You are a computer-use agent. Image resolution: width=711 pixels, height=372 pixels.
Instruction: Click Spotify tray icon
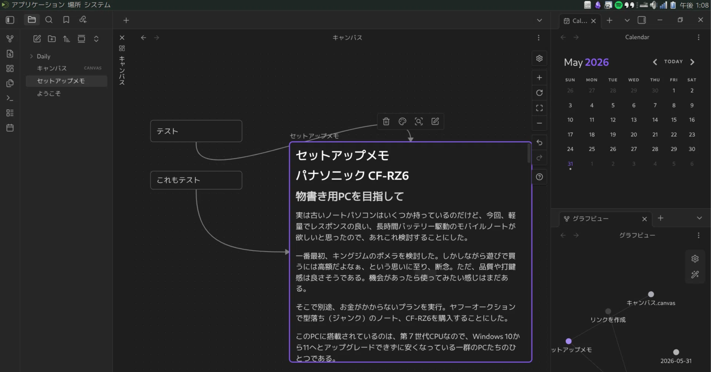618,5
